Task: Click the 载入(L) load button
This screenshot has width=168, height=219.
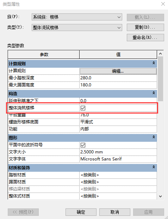Action: pos(145,17)
